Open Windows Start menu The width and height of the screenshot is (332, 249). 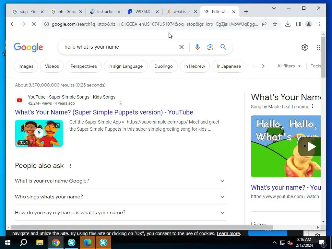[x=8, y=243]
